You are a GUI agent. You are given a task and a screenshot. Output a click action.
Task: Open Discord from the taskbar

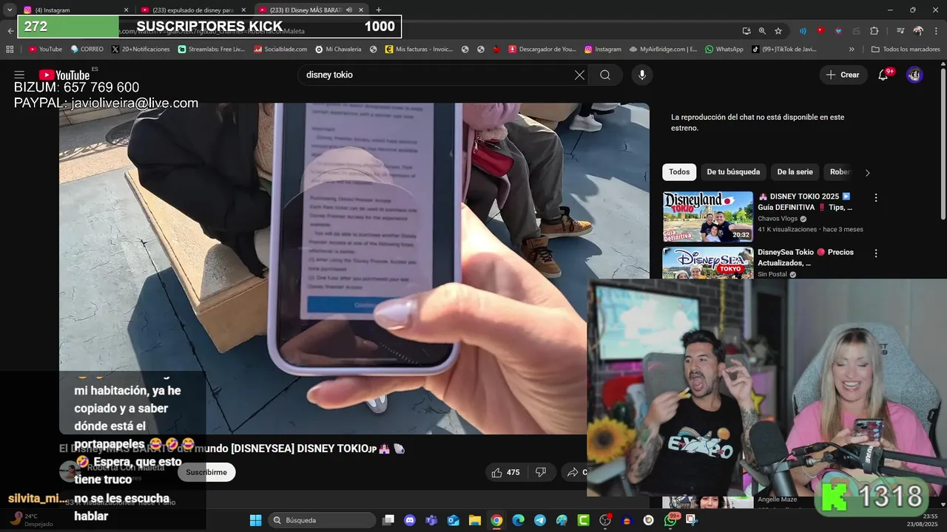tap(410, 520)
